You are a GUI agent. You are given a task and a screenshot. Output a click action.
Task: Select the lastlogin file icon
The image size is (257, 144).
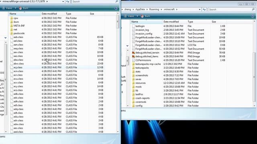coord(133,26)
